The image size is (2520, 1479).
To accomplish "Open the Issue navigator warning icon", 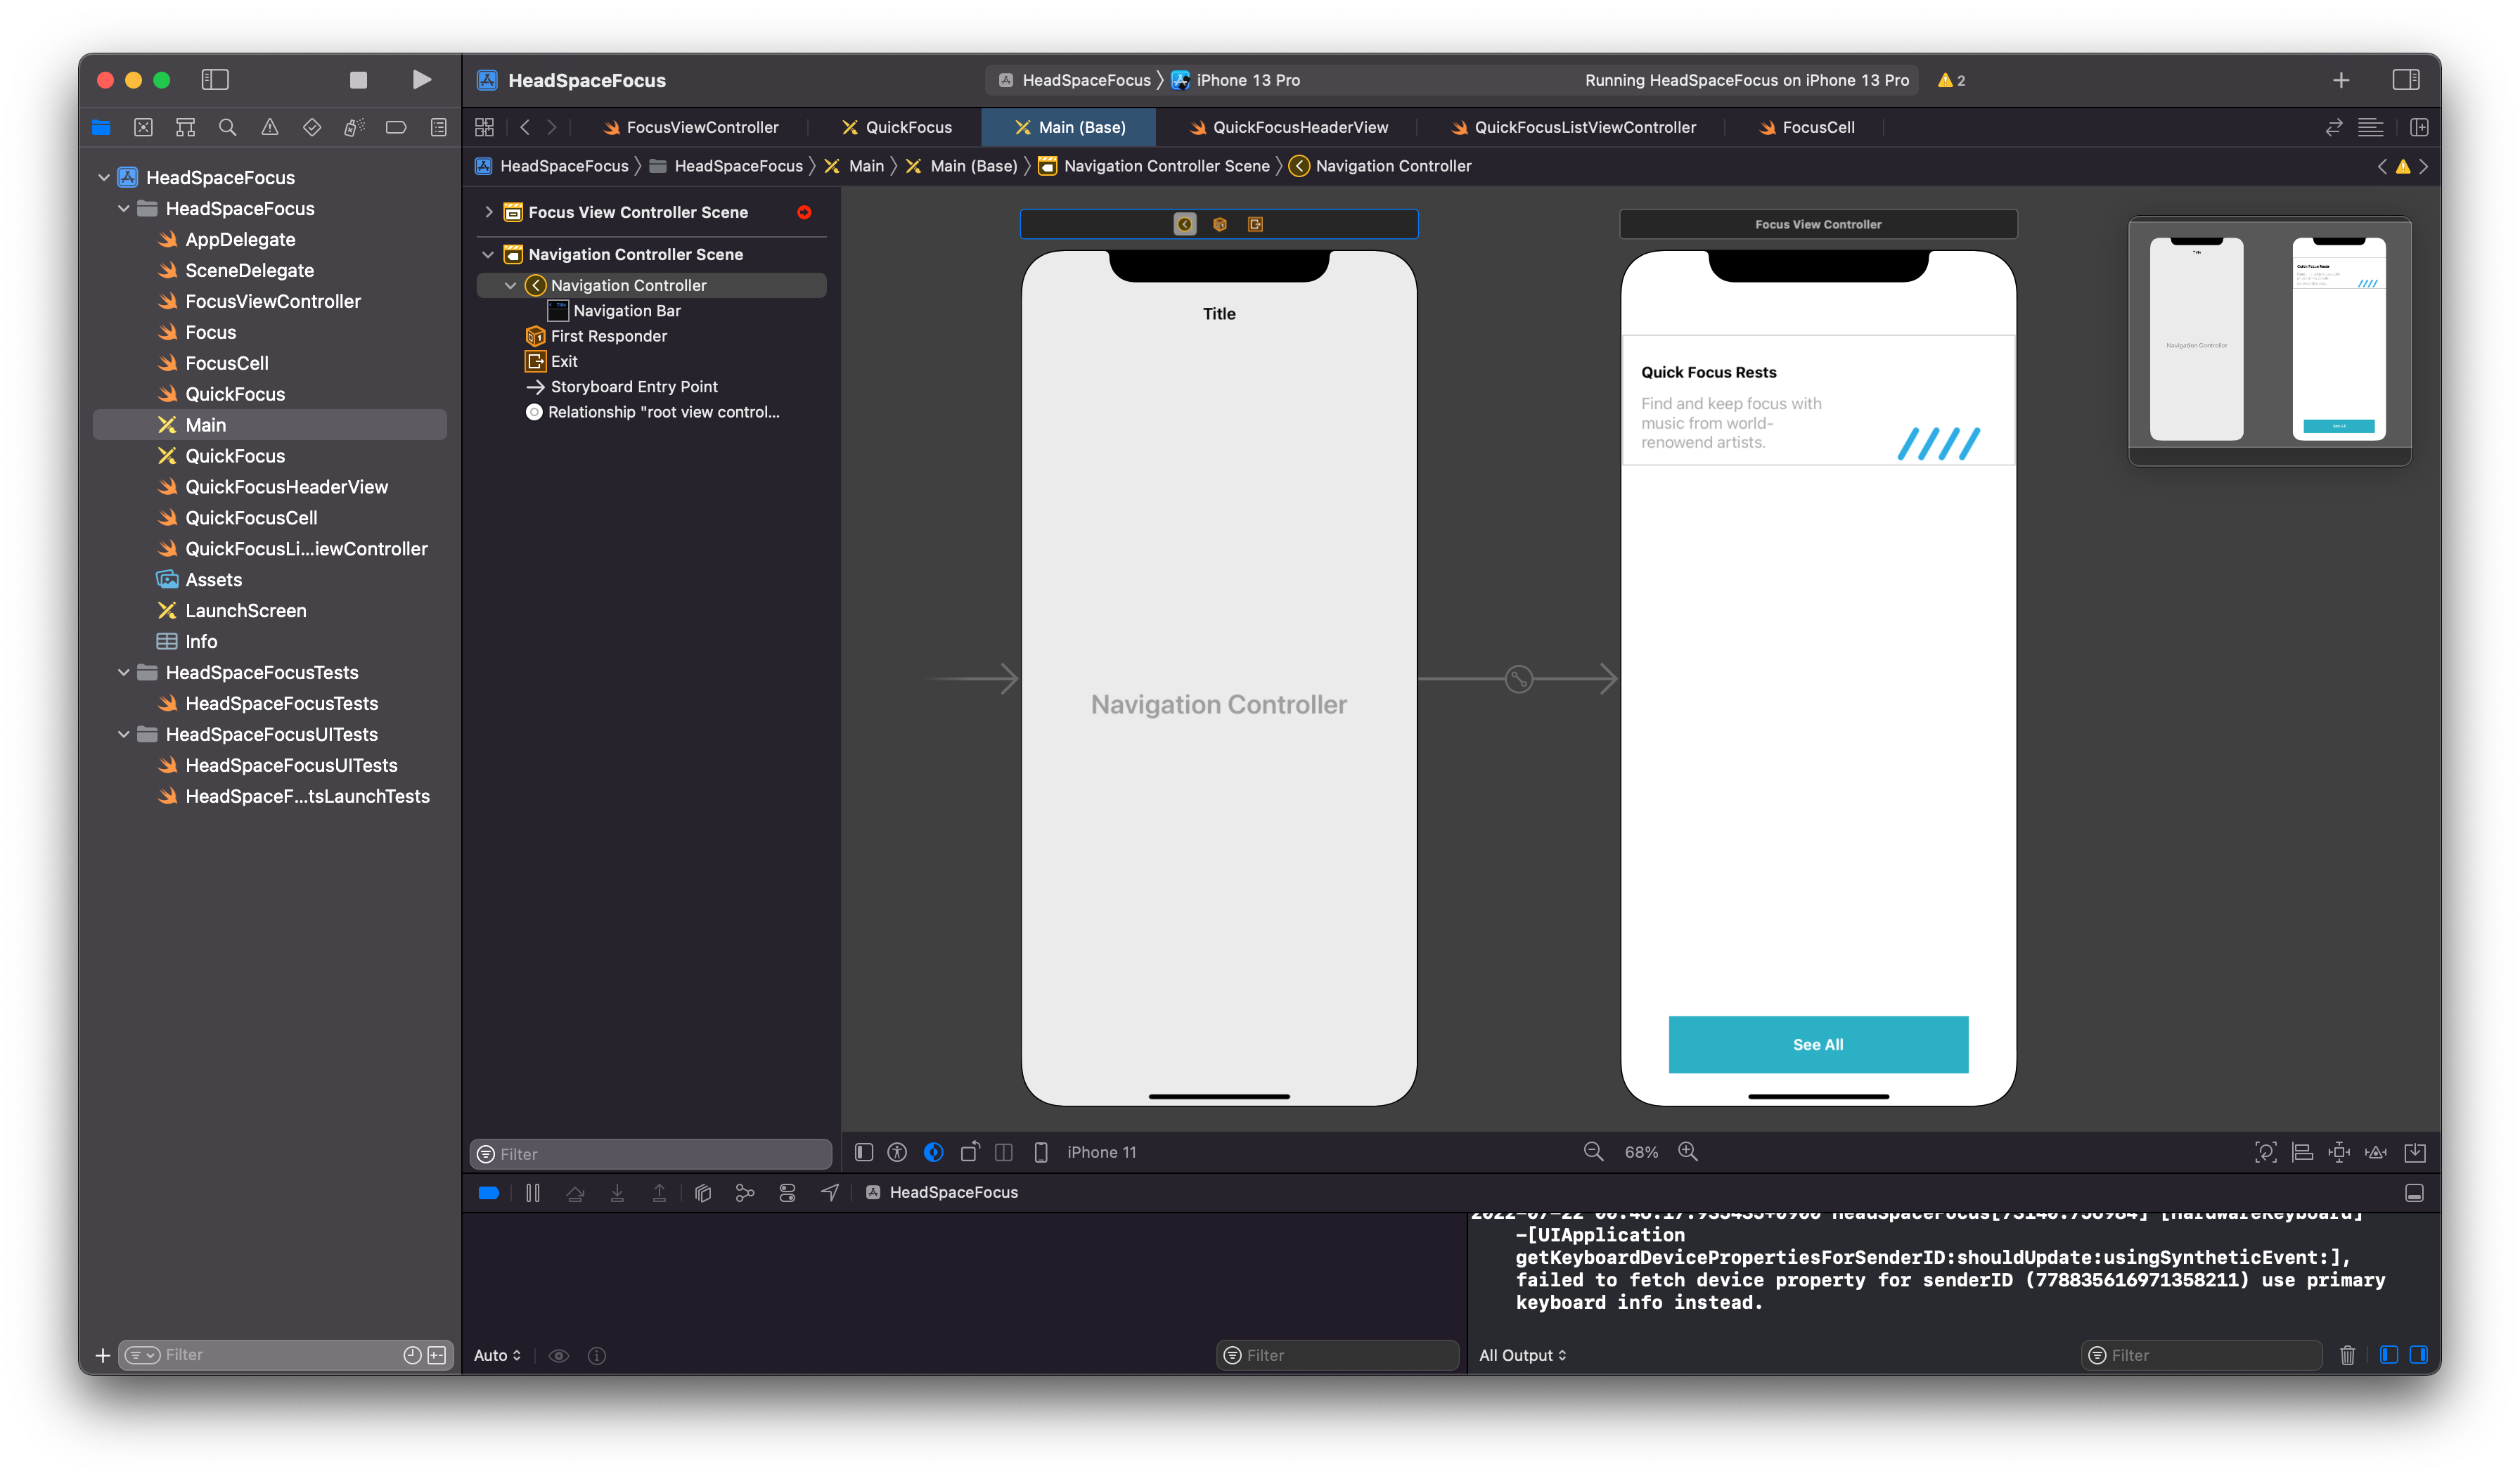I will tap(270, 127).
